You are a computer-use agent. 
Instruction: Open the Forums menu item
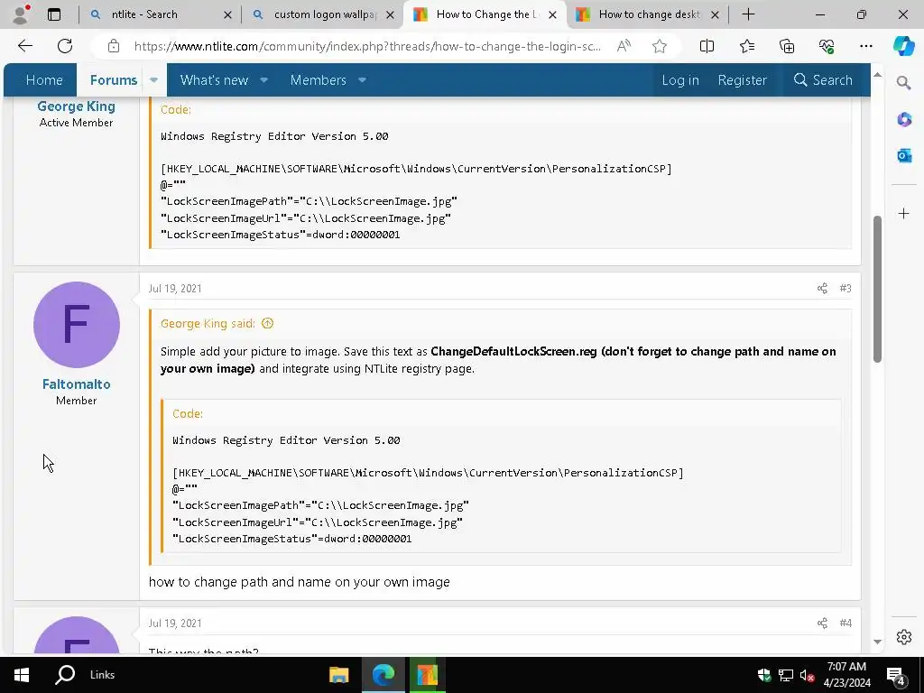tap(113, 79)
